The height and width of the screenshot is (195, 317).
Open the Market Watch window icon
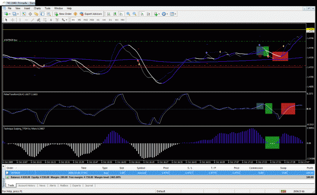(x=24, y=14)
